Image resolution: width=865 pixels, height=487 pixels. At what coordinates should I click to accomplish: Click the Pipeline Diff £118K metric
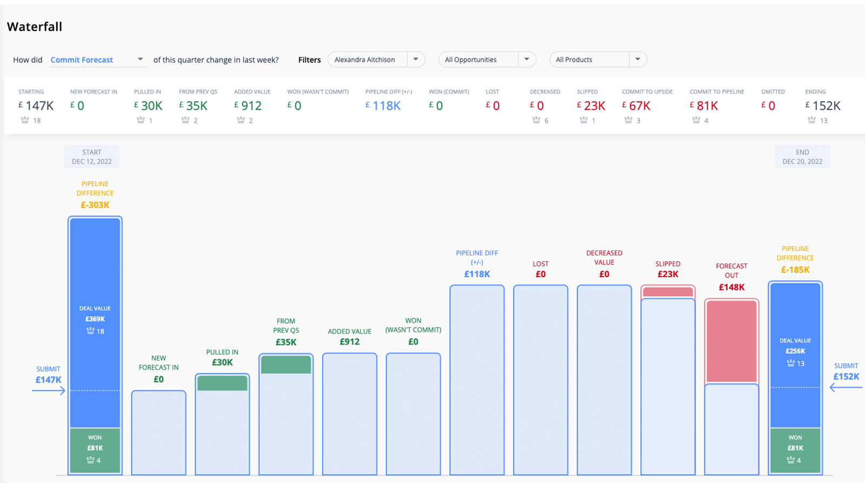pyautogui.click(x=386, y=106)
